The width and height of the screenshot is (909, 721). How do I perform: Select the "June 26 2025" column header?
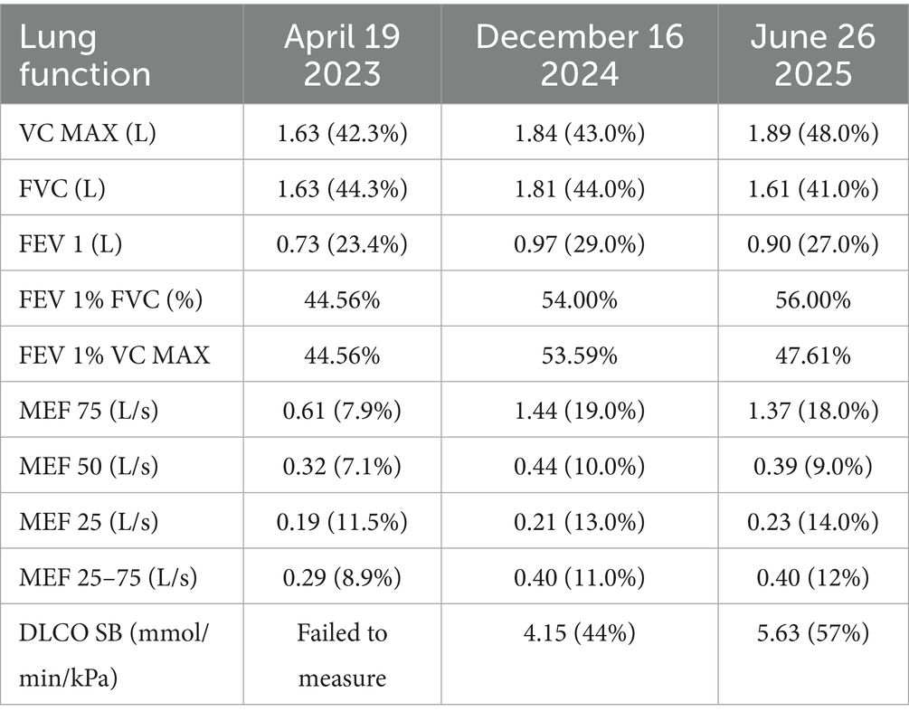click(813, 54)
